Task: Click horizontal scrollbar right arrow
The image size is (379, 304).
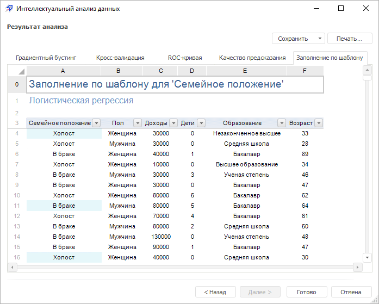Action: coord(358,268)
